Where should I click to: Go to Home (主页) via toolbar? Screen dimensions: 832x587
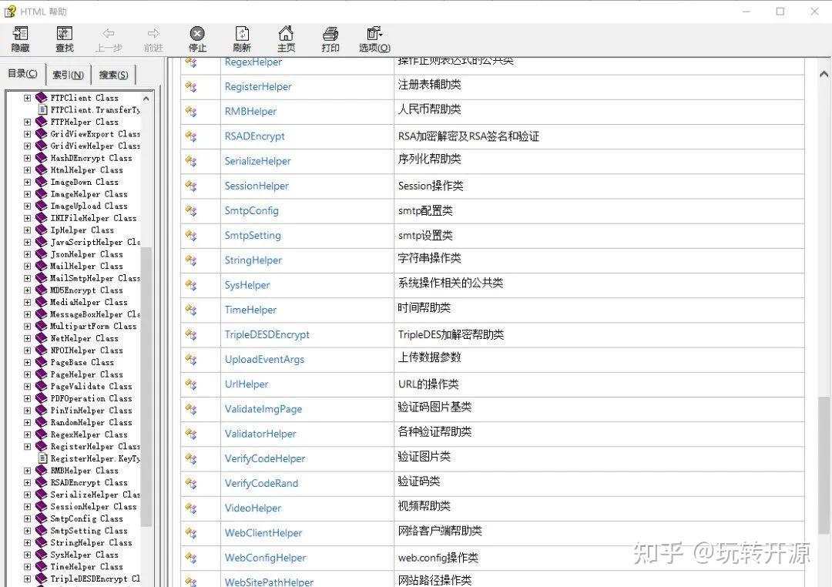click(x=286, y=39)
